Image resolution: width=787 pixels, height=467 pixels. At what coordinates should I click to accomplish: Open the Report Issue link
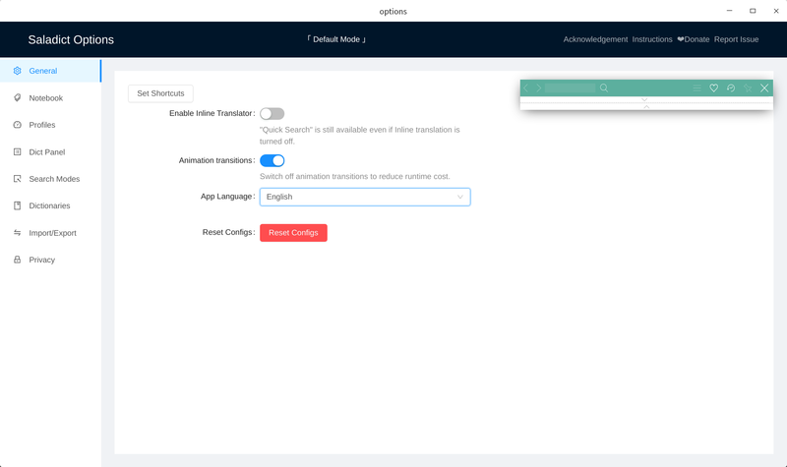point(736,39)
